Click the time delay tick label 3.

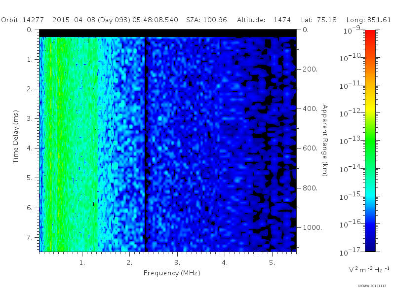coord(30,118)
